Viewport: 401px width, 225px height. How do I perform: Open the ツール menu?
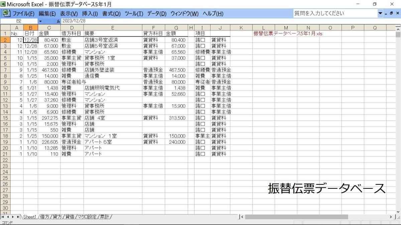tap(134, 14)
